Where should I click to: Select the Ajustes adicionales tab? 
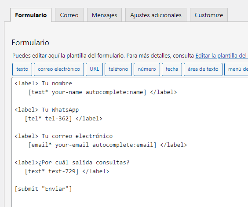156,15
